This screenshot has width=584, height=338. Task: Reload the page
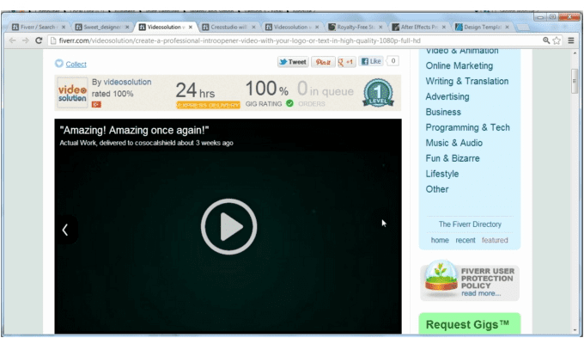(x=39, y=40)
